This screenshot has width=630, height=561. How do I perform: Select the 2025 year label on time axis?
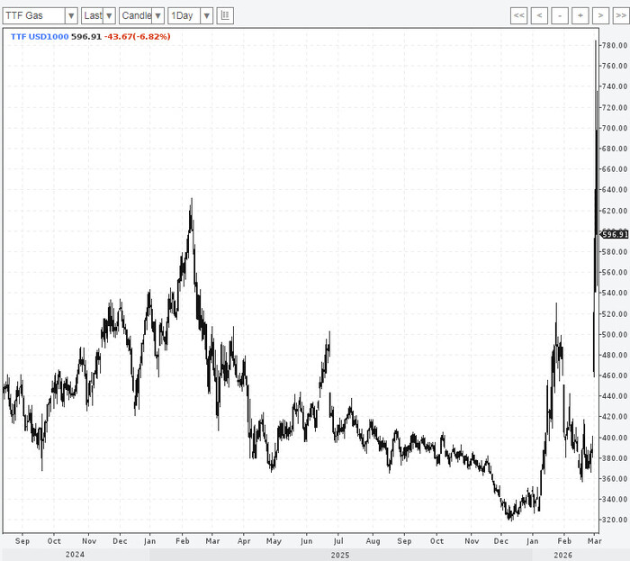pyautogui.click(x=339, y=555)
